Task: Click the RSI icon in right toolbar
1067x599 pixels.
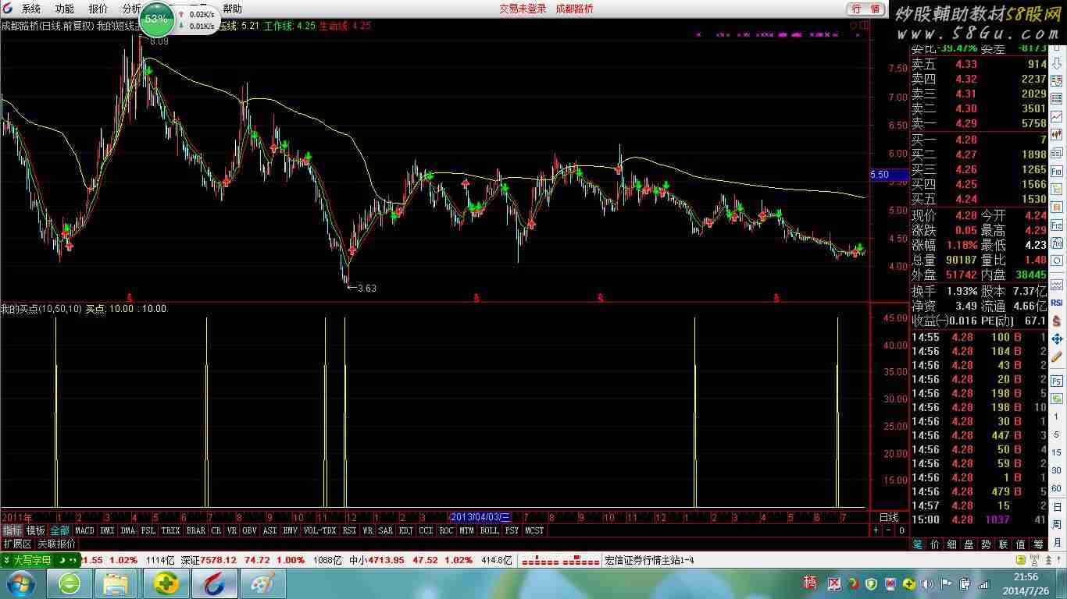Action: tap(1057, 303)
